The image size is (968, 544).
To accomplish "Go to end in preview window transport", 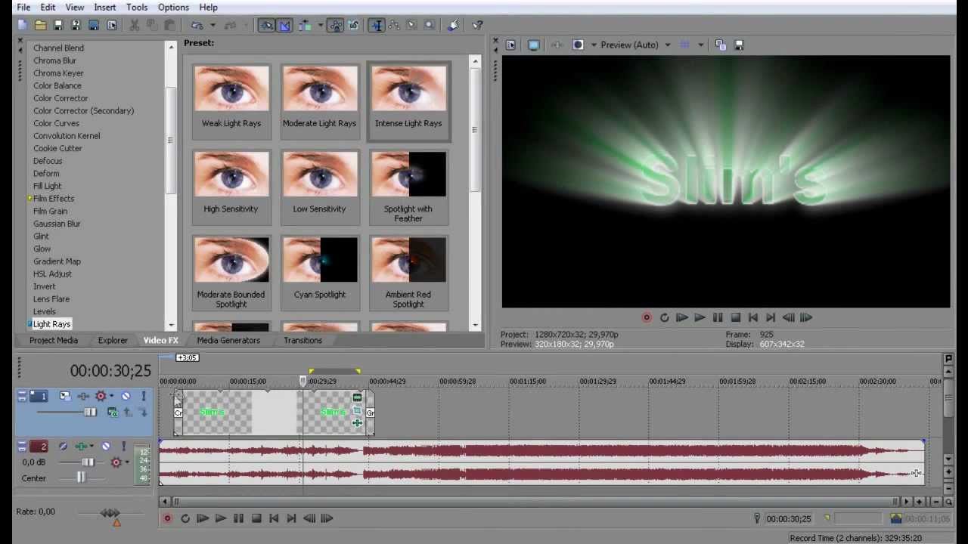I will coord(771,318).
